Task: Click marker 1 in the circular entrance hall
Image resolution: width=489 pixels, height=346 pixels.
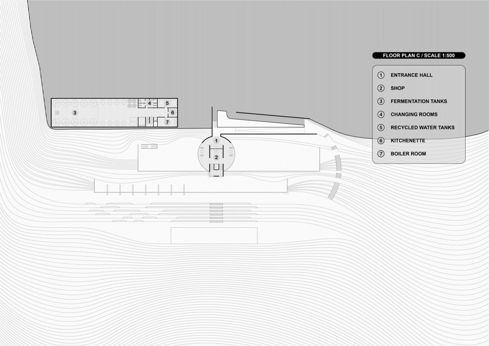Action: click(216, 141)
